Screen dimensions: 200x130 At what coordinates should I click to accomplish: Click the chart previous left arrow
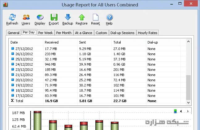tap(181, 111)
